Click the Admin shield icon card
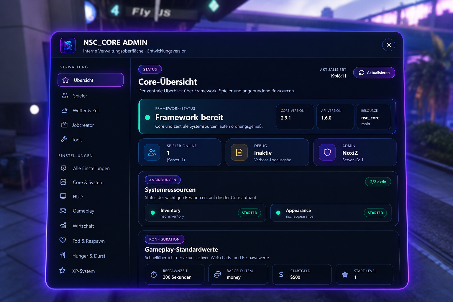The image size is (453, 302). (x=355, y=152)
